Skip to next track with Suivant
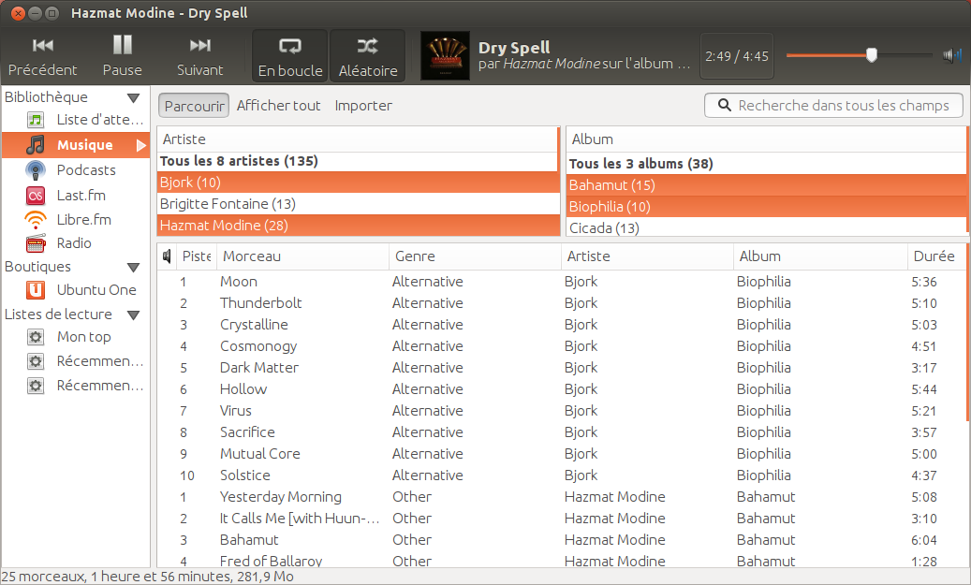This screenshot has height=585, width=971. [x=199, y=56]
